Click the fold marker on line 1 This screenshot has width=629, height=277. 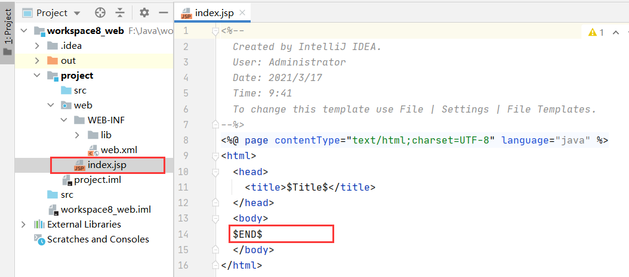pos(216,31)
